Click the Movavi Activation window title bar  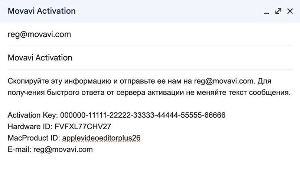click(130, 11)
